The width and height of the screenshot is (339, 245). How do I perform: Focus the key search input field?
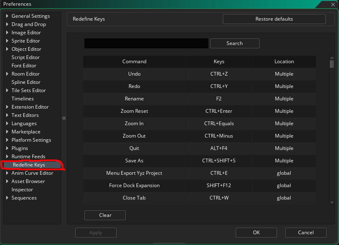click(x=146, y=43)
